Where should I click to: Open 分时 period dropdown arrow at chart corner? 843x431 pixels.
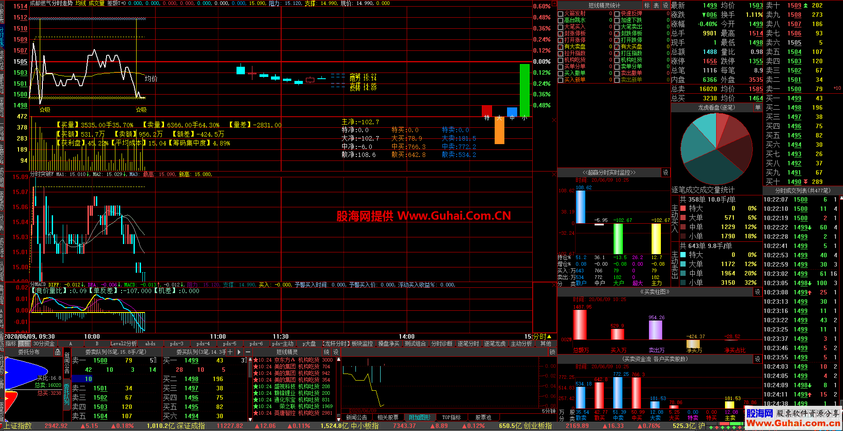pos(549,336)
